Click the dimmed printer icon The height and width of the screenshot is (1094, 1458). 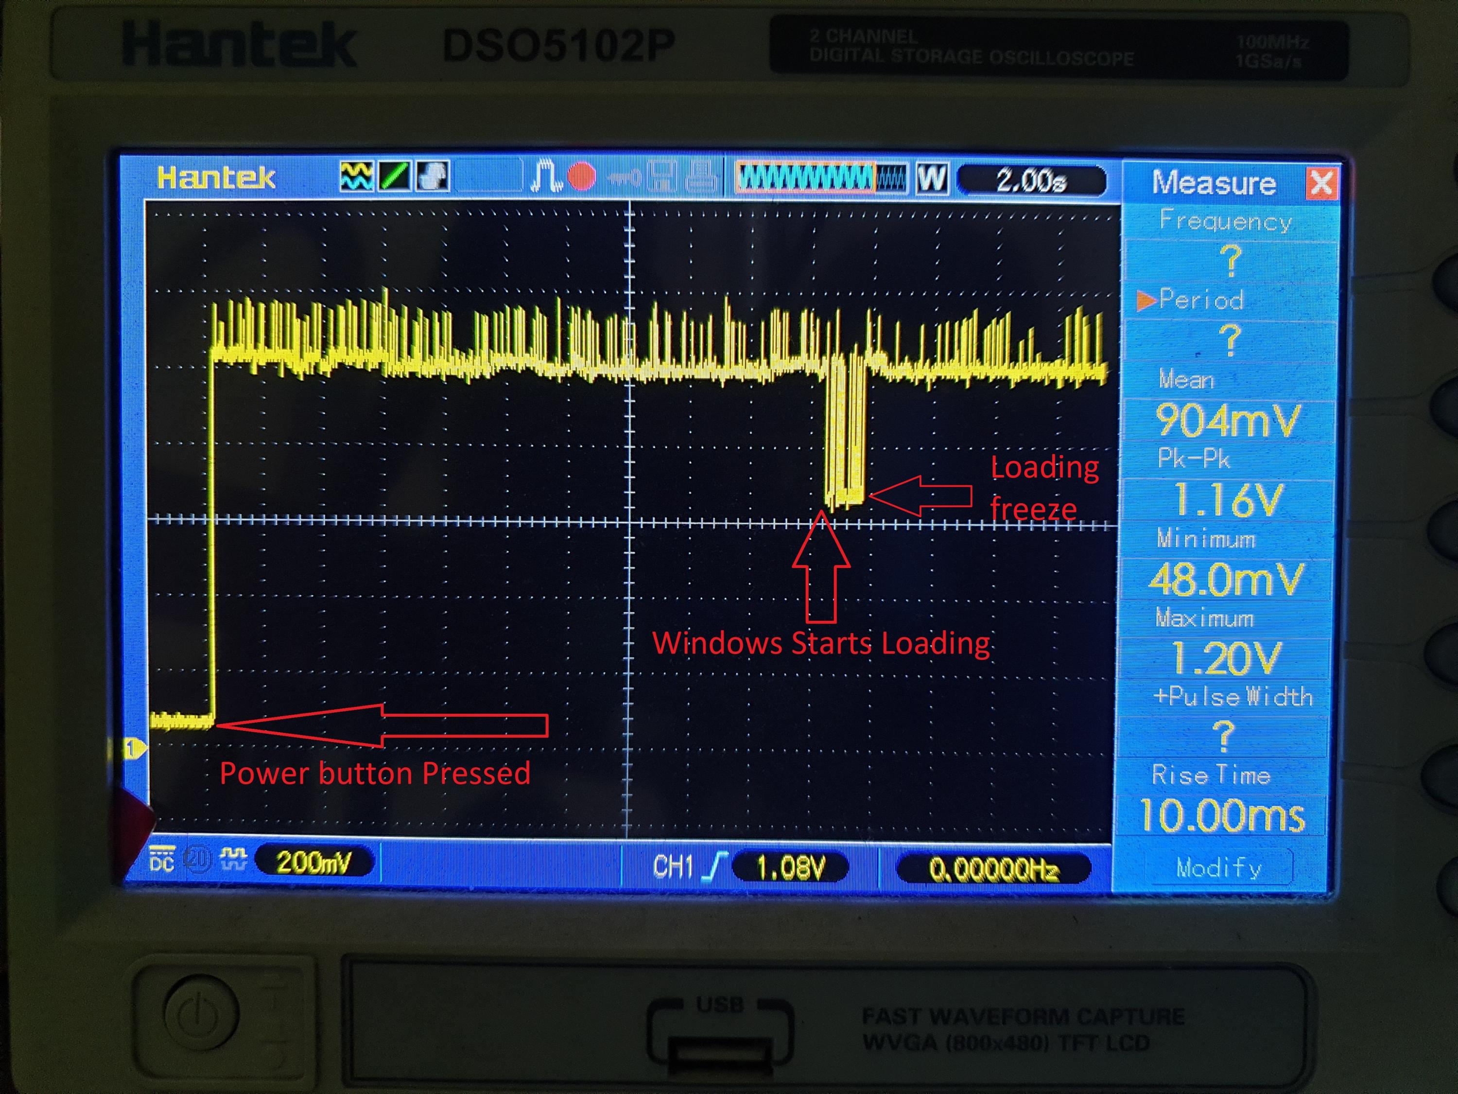[x=701, y=177]
